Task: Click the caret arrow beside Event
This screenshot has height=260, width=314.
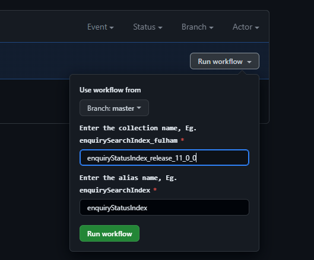Action: [112, 28]
